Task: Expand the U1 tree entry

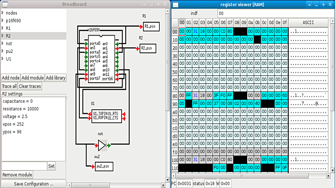Action: point(3,58)
